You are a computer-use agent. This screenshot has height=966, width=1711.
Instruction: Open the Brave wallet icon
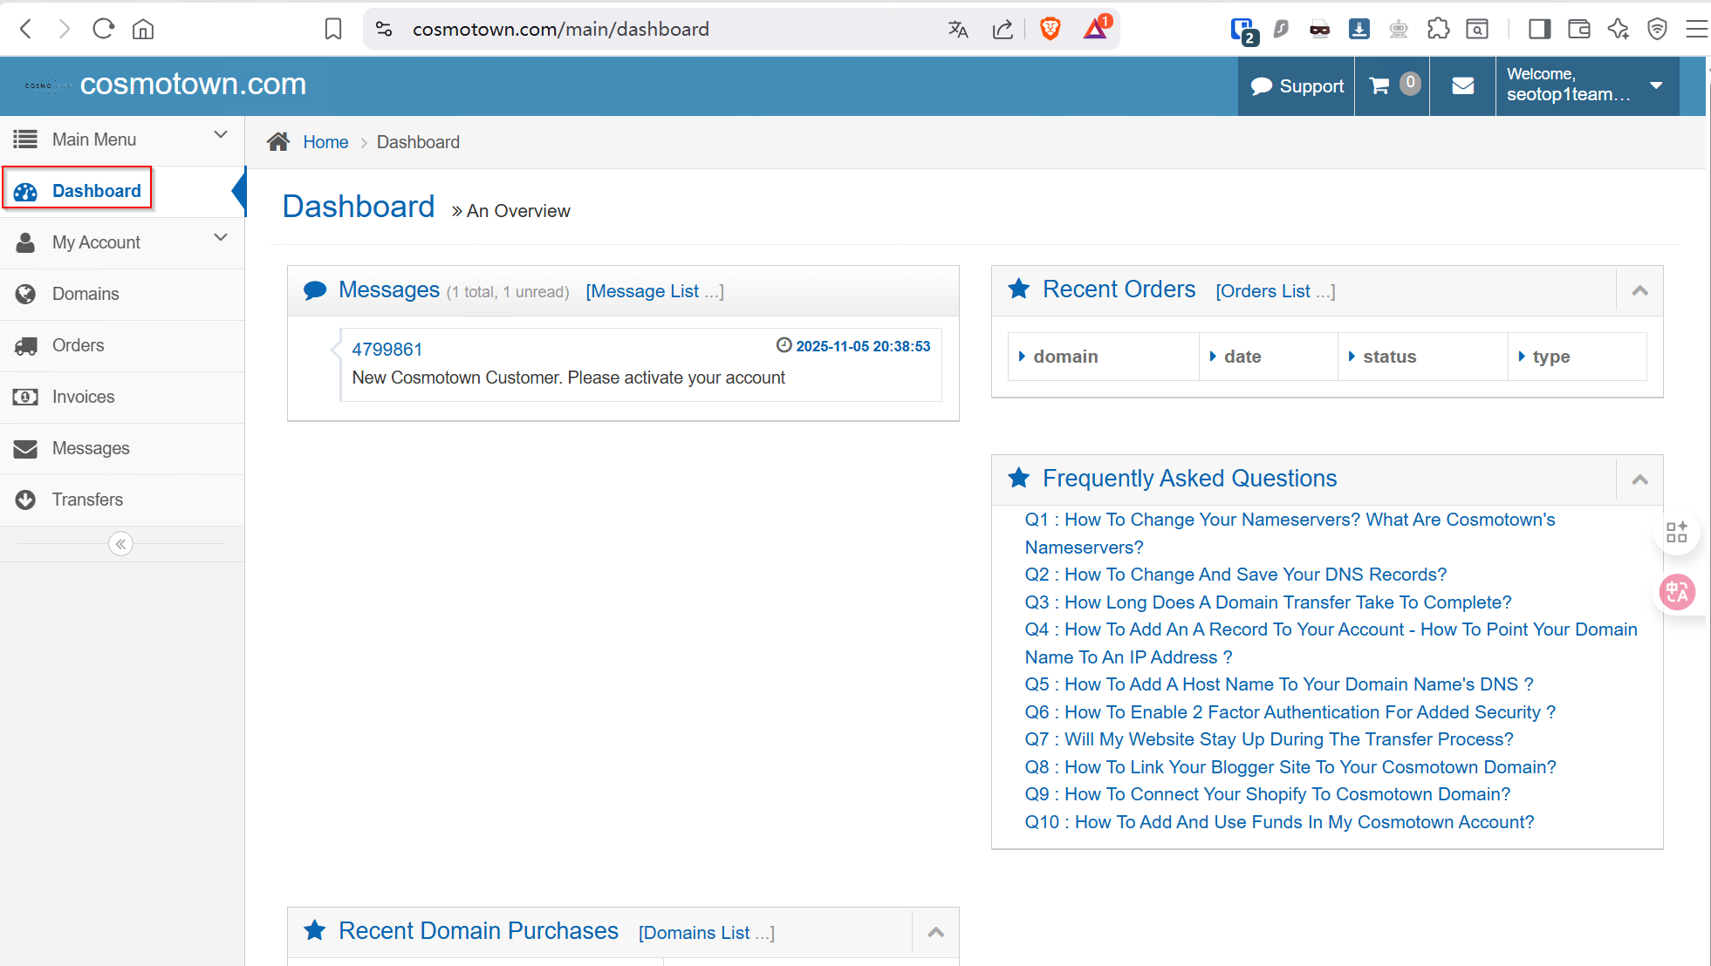pos(1579,29)
